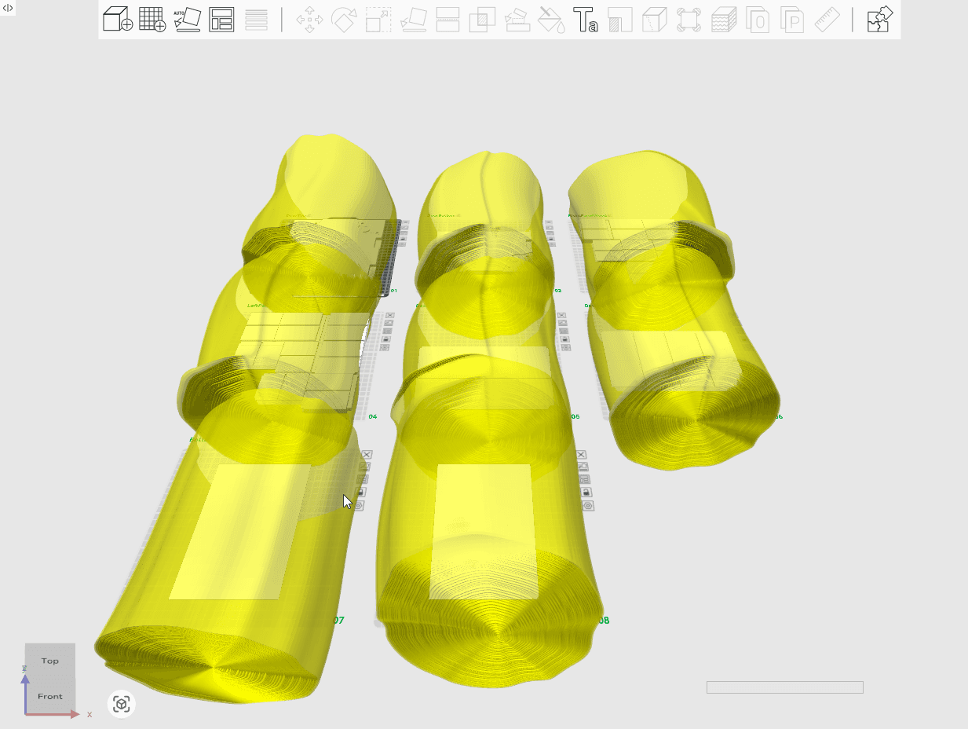Remove all objects on plate 08
968x729 pixels.
(581, 455)
